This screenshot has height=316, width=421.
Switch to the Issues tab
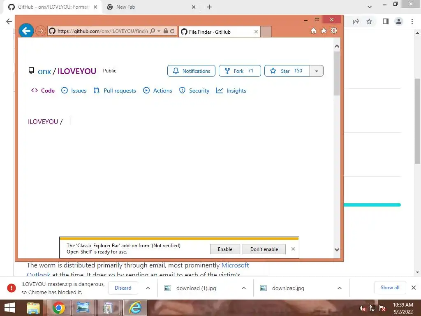tap(74, 91)
